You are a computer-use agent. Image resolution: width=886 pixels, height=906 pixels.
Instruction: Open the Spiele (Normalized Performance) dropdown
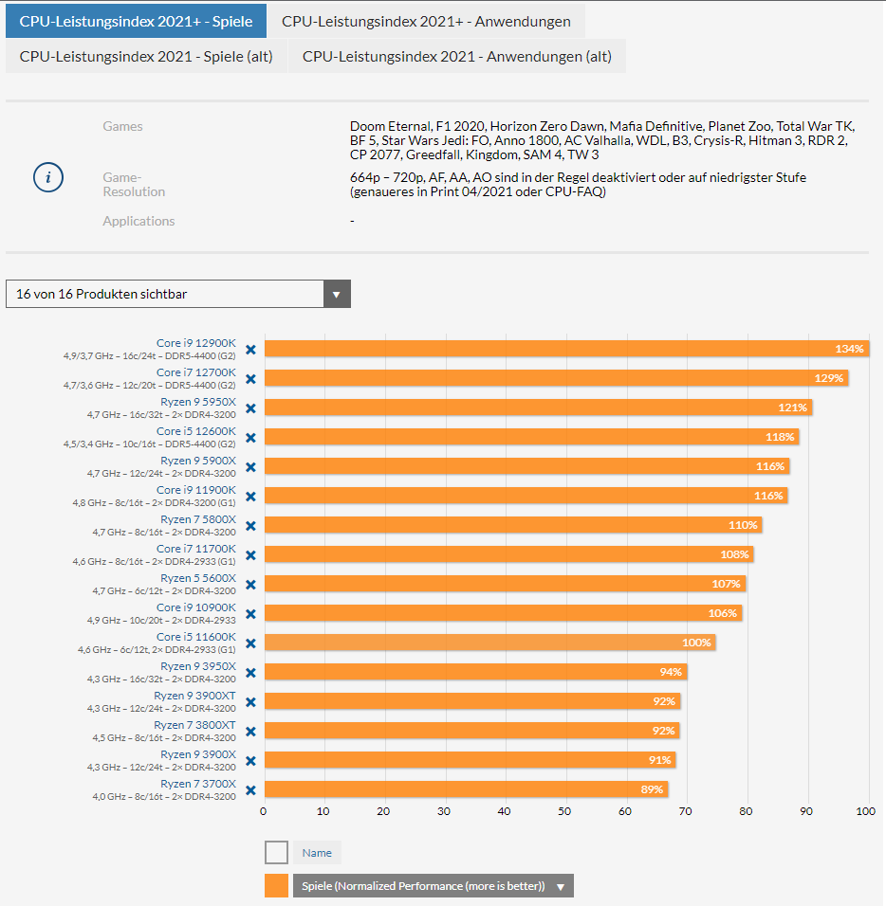[x=434, y=886]
